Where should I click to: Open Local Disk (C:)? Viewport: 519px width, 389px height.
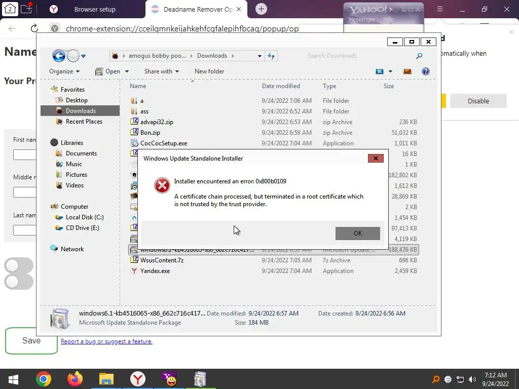[85, 217]
